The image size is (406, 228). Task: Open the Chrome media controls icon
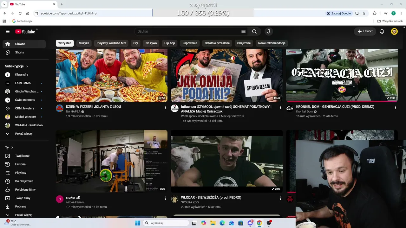(x=386, y=13)
